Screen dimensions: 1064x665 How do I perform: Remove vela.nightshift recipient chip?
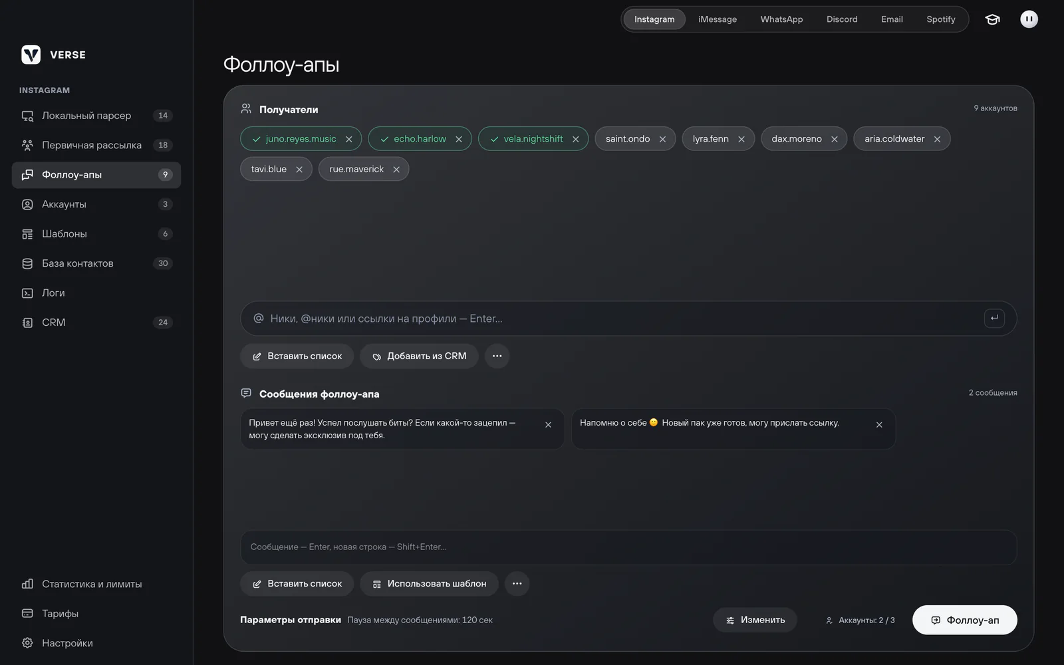point(576,139)
